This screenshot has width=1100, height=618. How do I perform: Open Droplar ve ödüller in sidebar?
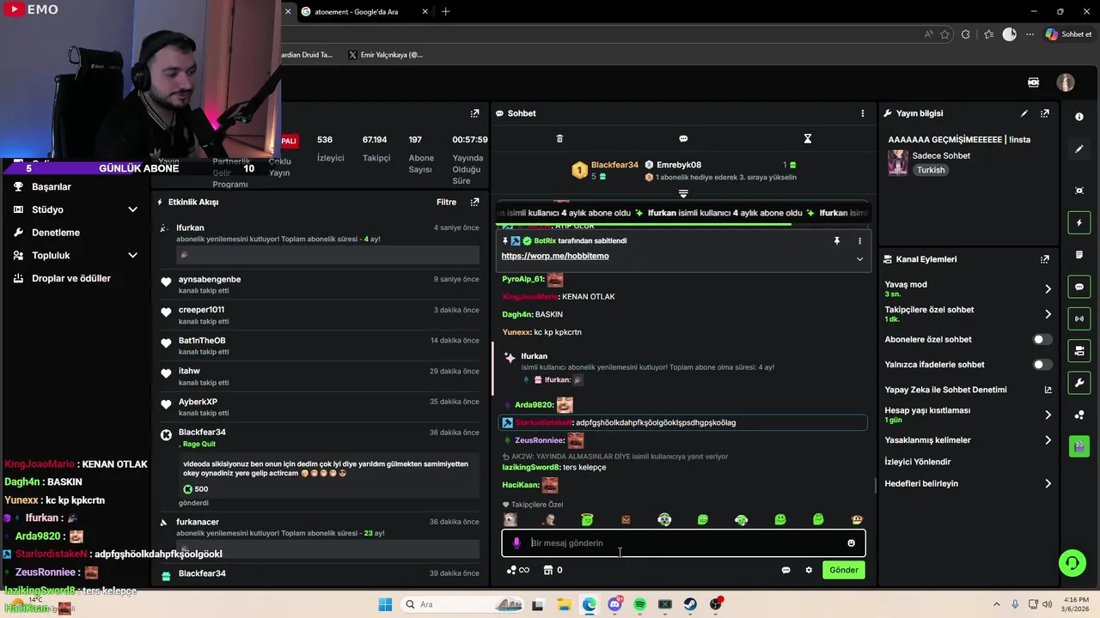pyautogui.click(x=71, y=279)
